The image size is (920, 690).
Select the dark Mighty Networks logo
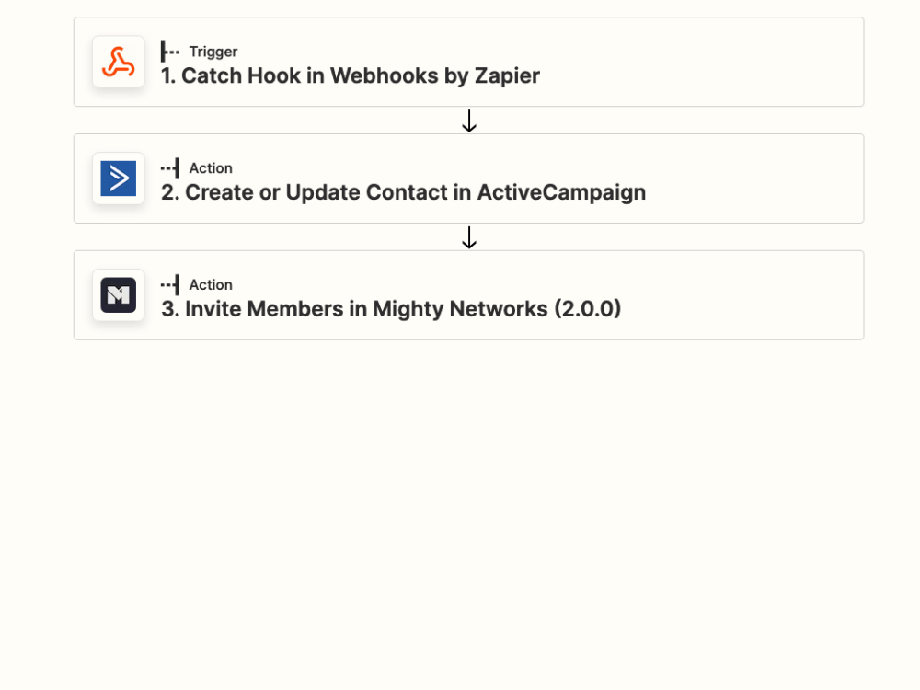click(x=118, y=294)
